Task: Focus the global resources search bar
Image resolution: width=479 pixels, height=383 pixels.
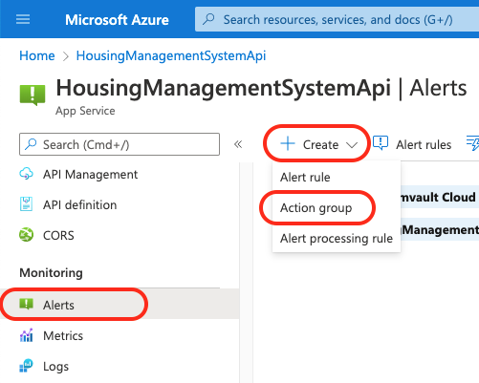Action: [337, 19]
